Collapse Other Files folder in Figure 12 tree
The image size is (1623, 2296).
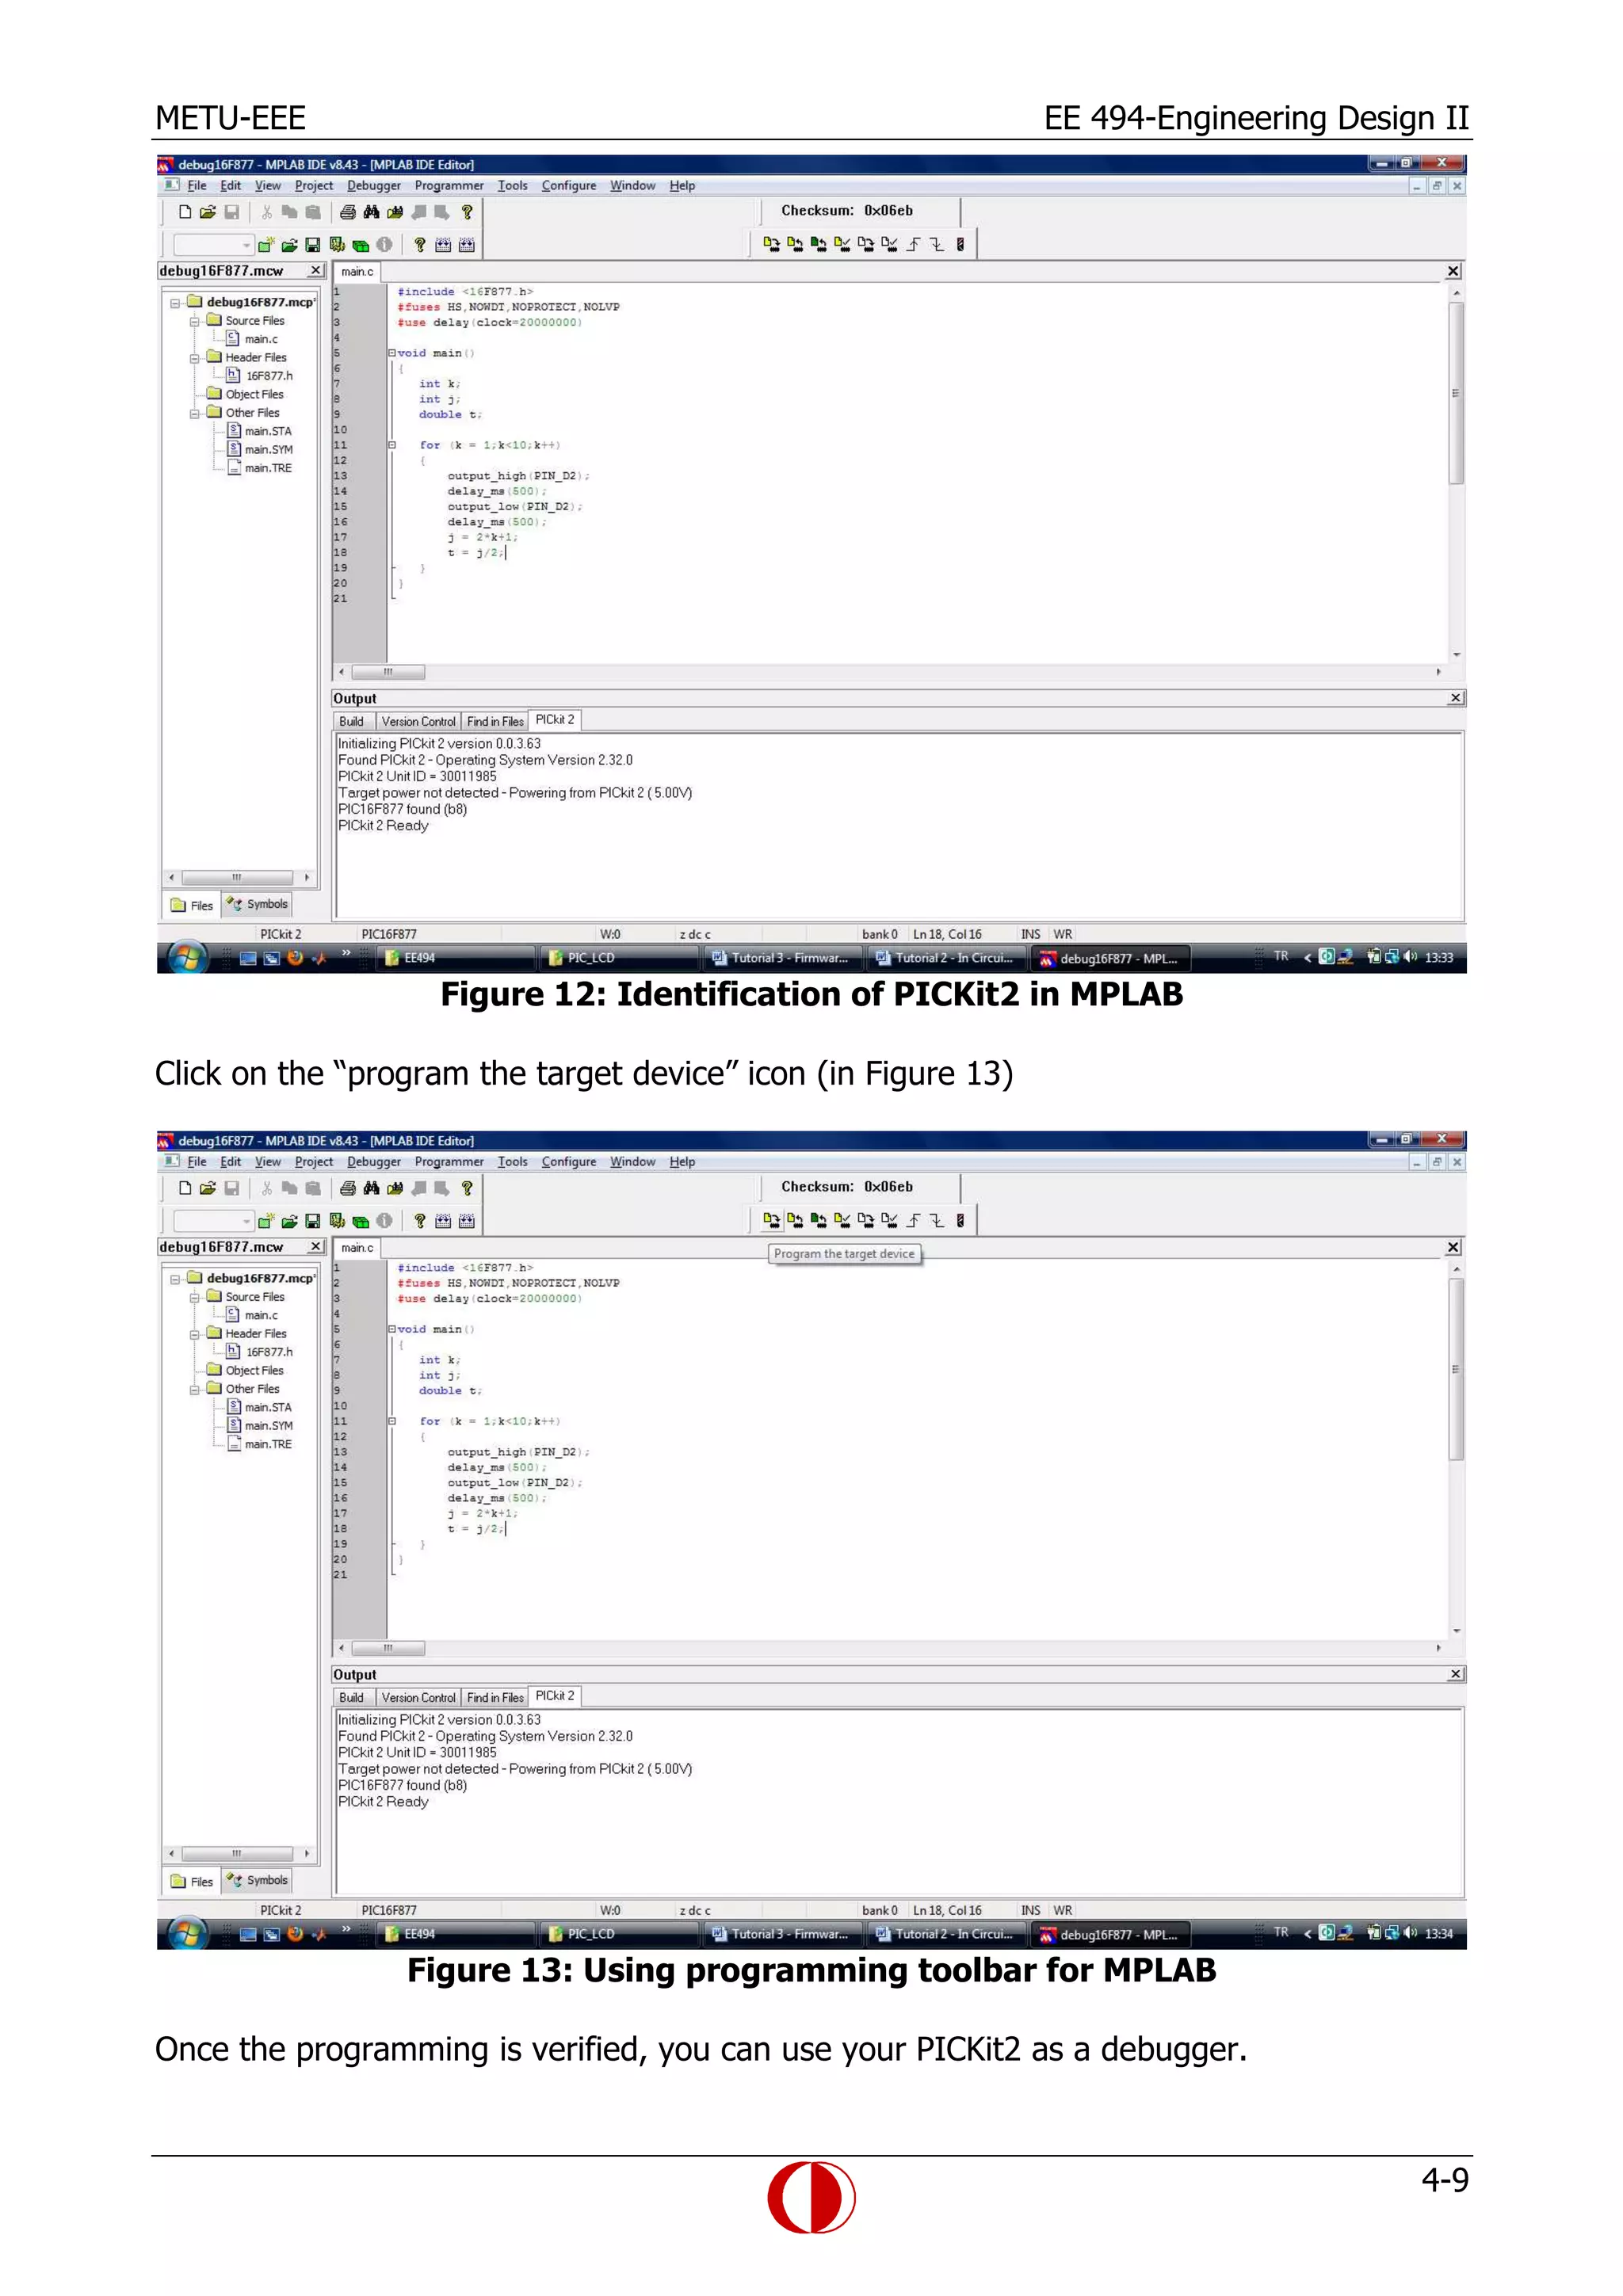tap(195, 413)
